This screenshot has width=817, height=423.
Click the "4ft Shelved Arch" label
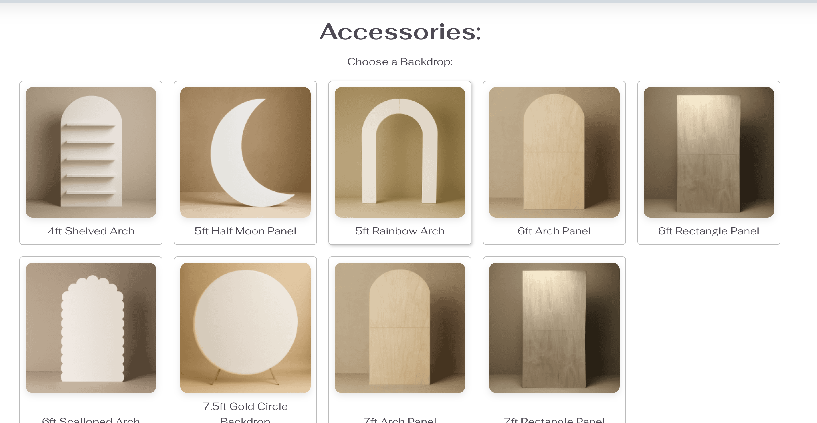pyautogui.click(x=91, y=231)
